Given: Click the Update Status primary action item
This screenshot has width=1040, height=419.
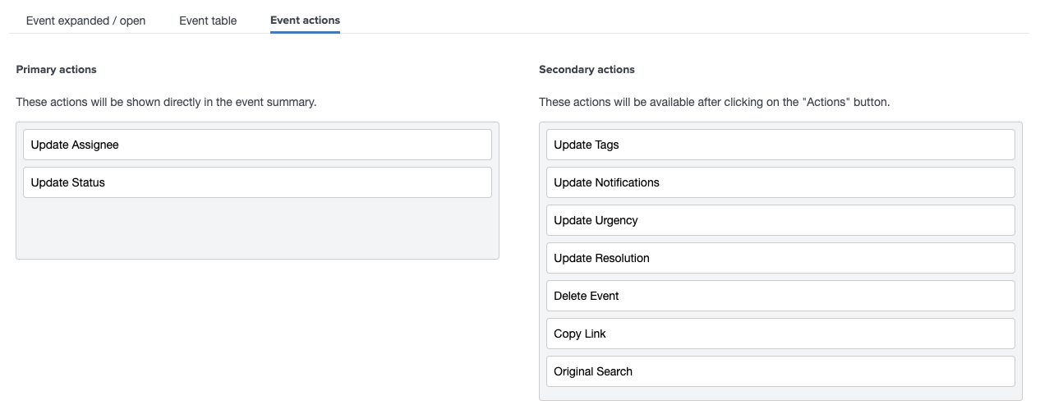Looking at the screenshot, I should click(257, 182).
